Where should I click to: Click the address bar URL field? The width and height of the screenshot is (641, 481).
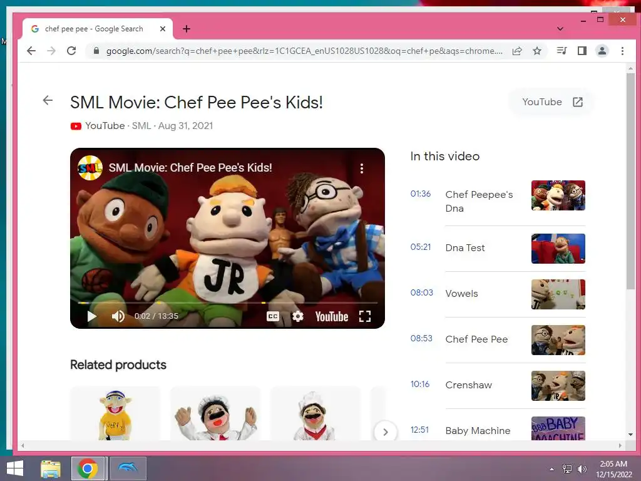304,51
